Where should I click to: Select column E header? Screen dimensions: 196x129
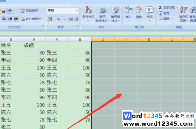click(x=11, y=39)
